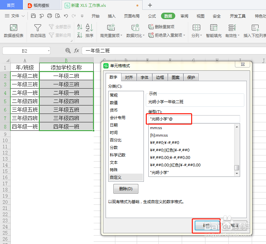Open the 高亮重复项 dropdown arrow
The height and width of the screenshot is (244, 266).
tap(121, 35)
